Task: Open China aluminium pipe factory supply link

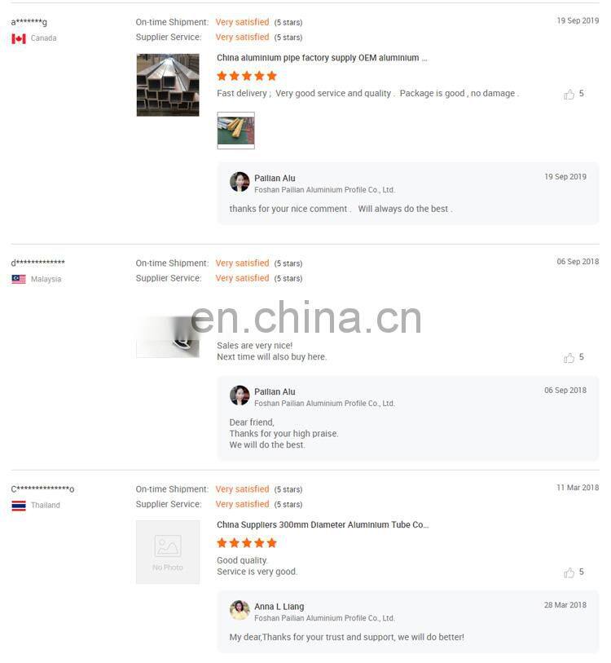Action: (x=322, y=58)
